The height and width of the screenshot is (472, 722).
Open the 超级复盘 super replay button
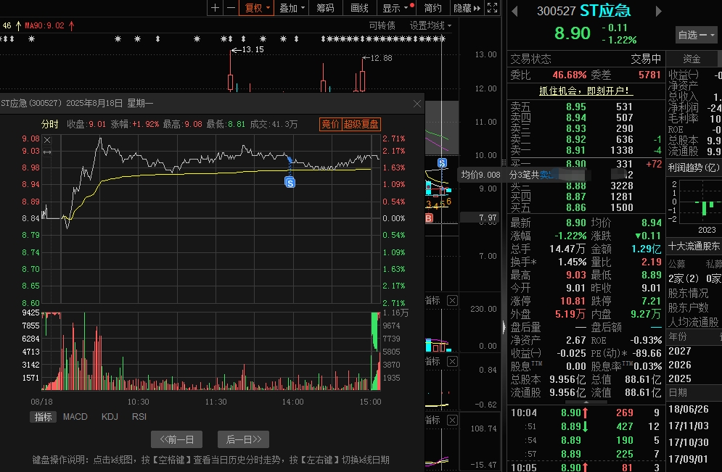pos(361,124)
